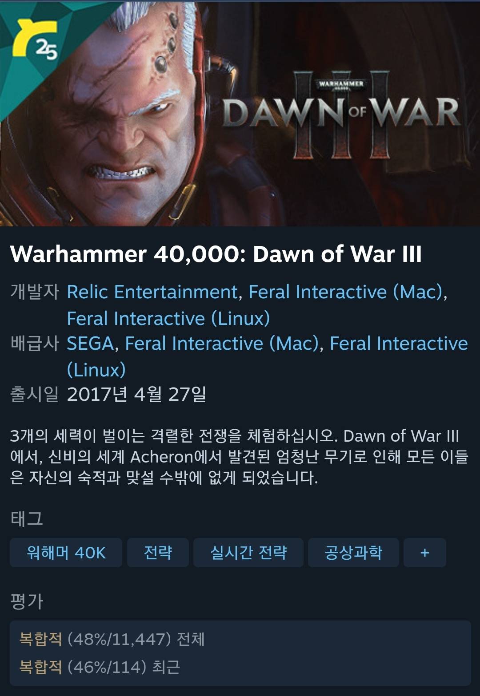This screenshot has width=480, height=696.
Task: Open recent reviews 복합적 (46%/114)
Action: pos(100,667)
